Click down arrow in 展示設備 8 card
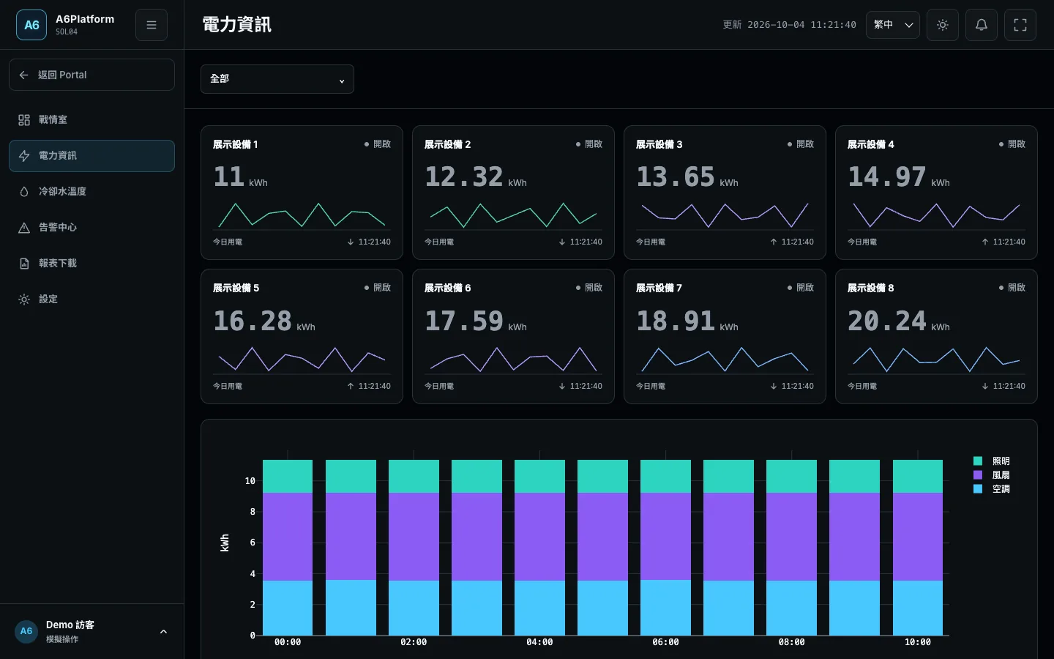Screen dimensions: 1054x659 [x=985, y=386]
